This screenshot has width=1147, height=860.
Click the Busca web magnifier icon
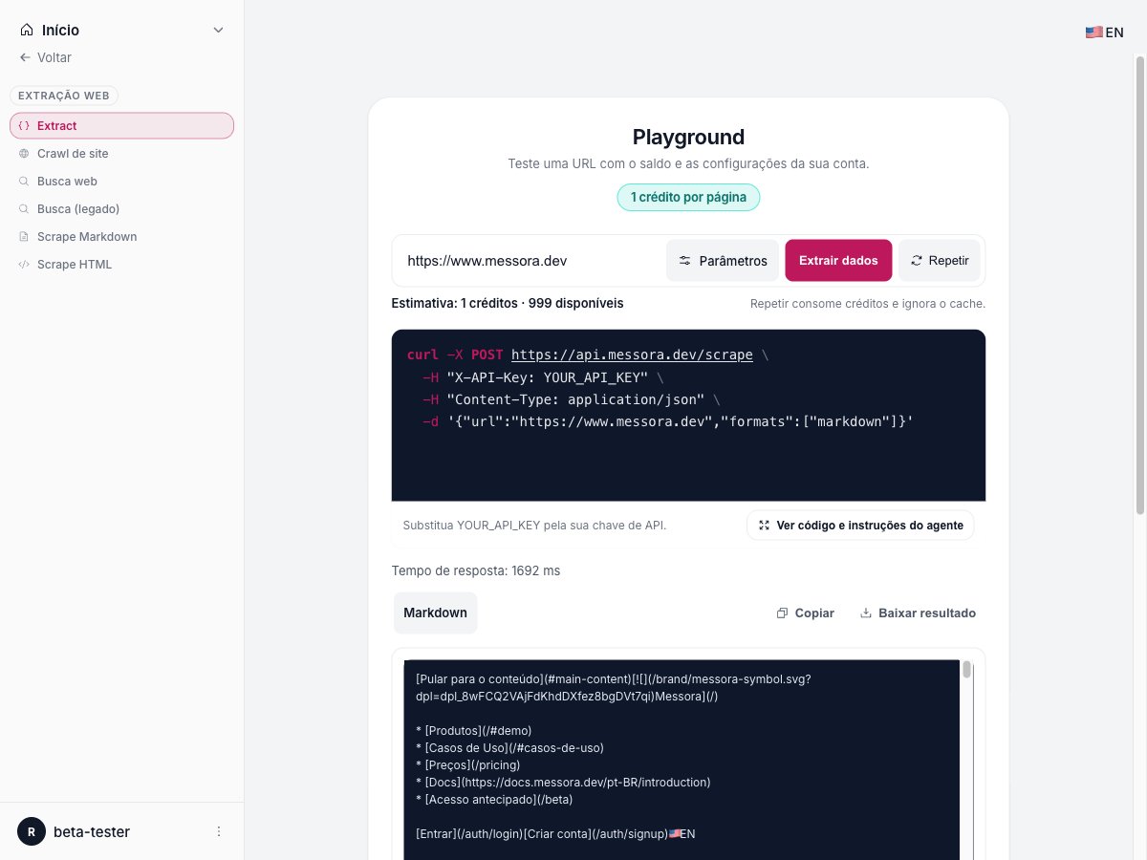(x=24, y=181)
